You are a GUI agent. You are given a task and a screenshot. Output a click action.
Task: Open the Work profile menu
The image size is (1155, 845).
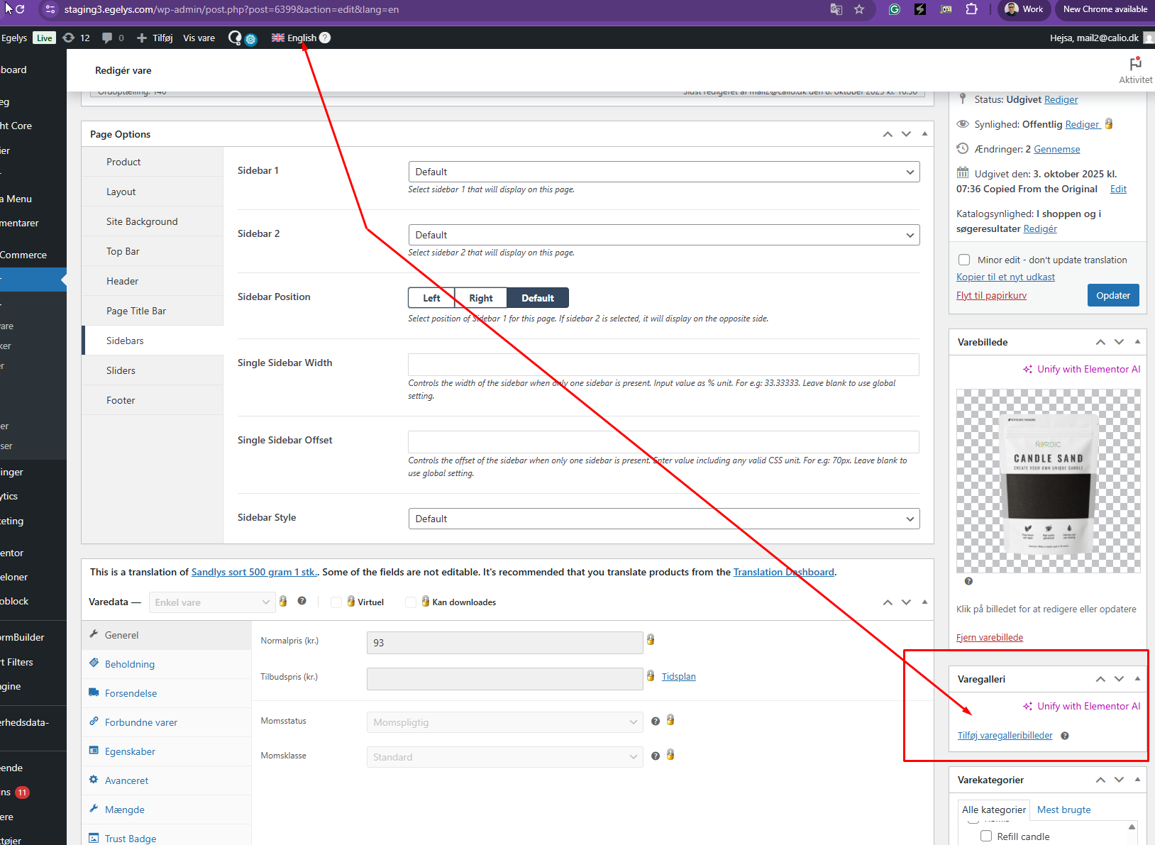coord(1023,9)
